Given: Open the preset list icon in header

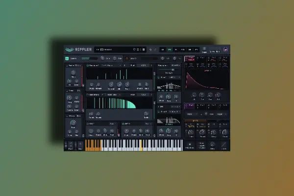Looking at the screenshot, I should [x=144, y=49].
